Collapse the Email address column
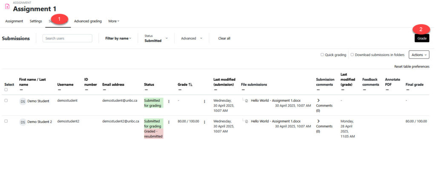Screen dimensions: 436x171 (104, 90)
